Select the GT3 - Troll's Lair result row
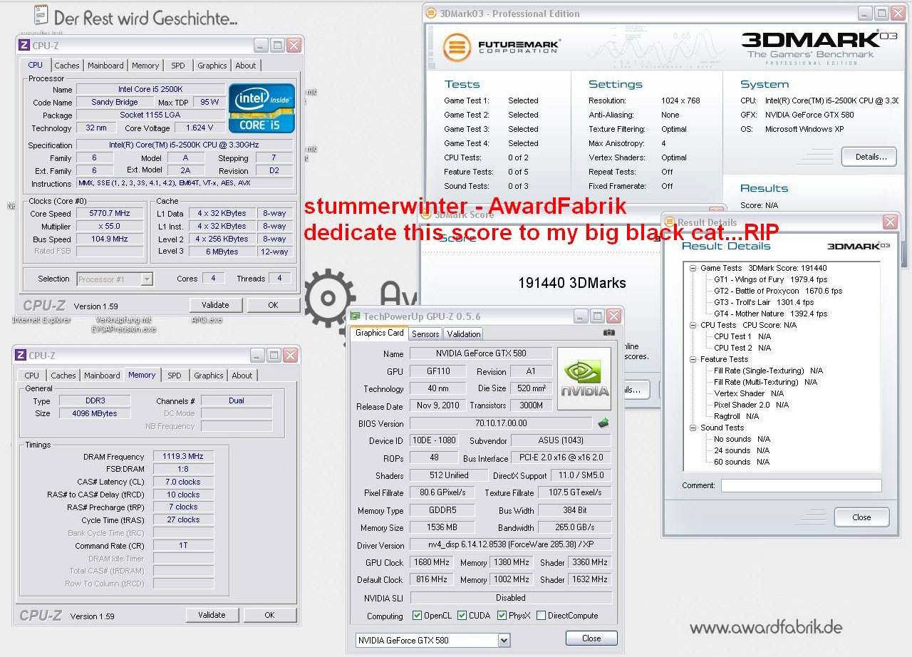The height and width of the screenshot is (657, 912). pos(764,302)
